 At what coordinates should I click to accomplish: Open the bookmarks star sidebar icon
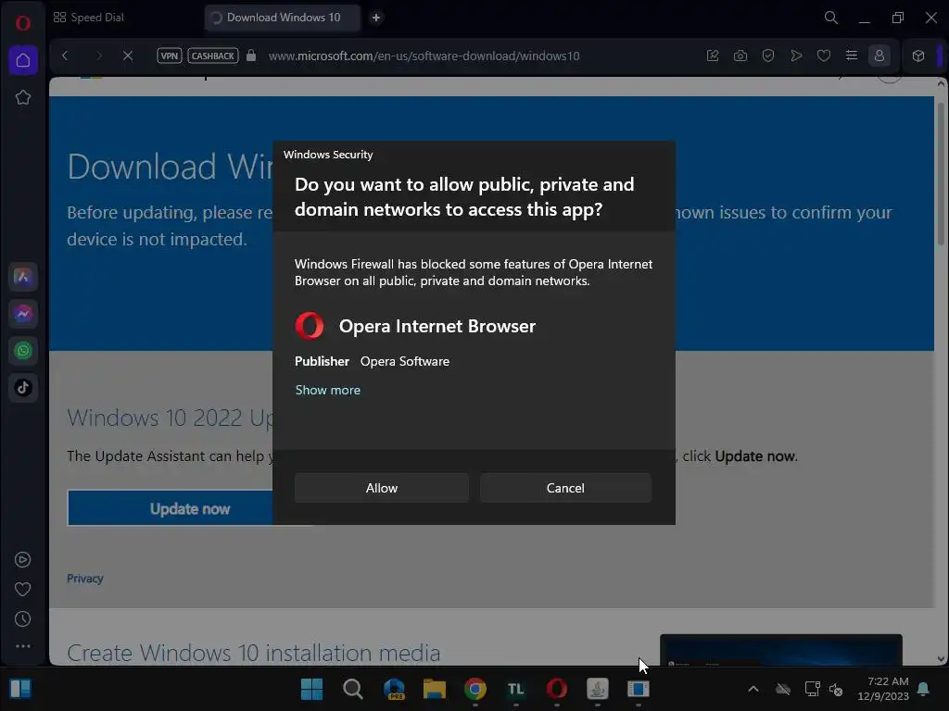pyautogui.click(x=23, y=97)
